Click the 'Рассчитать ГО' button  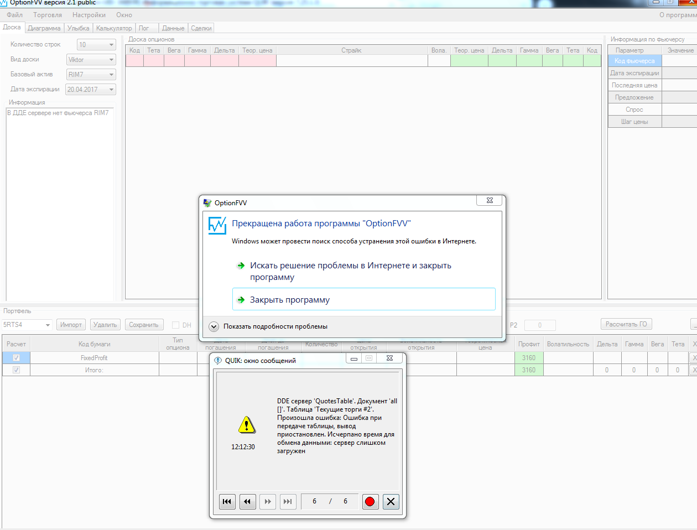pos(626,324)
